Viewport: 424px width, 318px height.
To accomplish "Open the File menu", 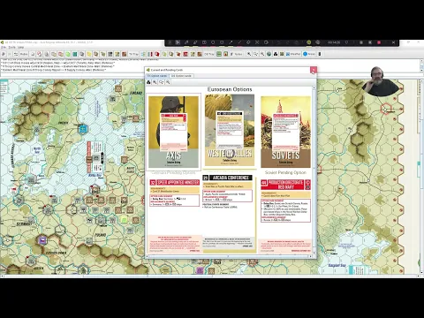I will (x=4, y=48).
